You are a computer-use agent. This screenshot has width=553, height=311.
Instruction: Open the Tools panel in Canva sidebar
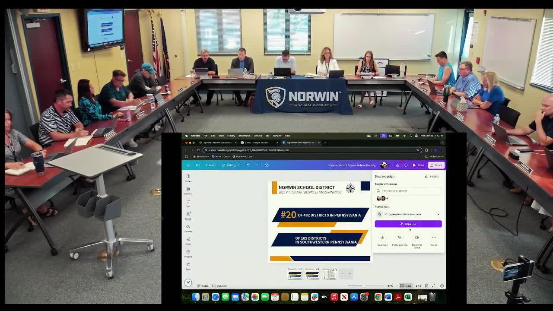(x=188, y=241)
